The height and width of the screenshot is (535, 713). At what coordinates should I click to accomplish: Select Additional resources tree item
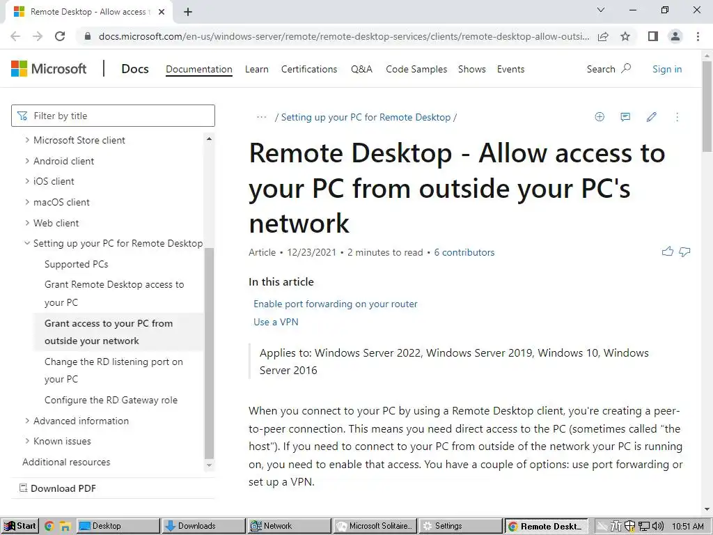point(66,462)
